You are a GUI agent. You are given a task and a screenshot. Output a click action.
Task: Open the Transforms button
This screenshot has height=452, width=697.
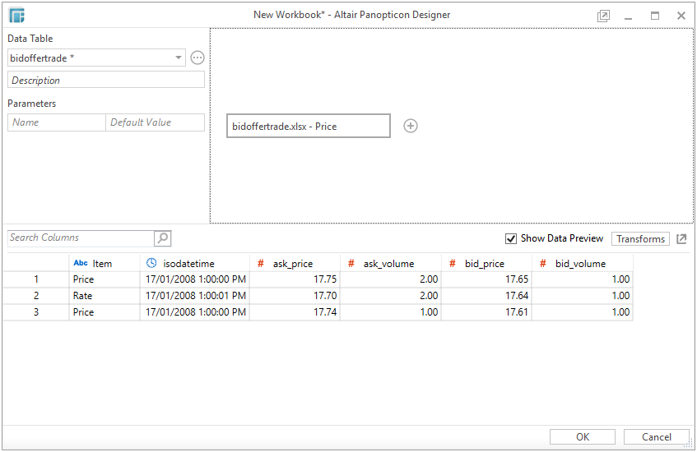click(640, 239)
